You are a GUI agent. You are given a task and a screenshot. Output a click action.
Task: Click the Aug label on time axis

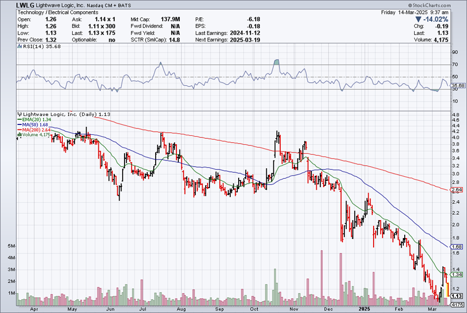(x=181, y=309)
